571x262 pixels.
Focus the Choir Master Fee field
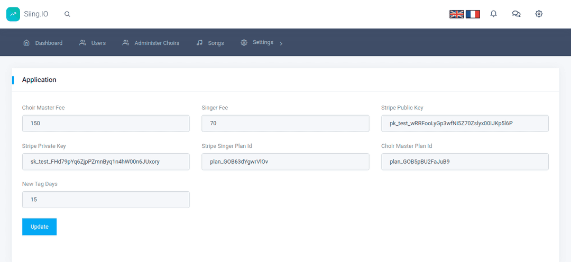[x=106, y=124]
